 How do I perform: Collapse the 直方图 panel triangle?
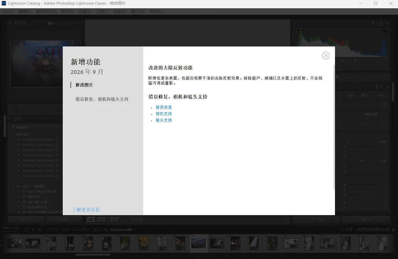[x=388, y=23]
